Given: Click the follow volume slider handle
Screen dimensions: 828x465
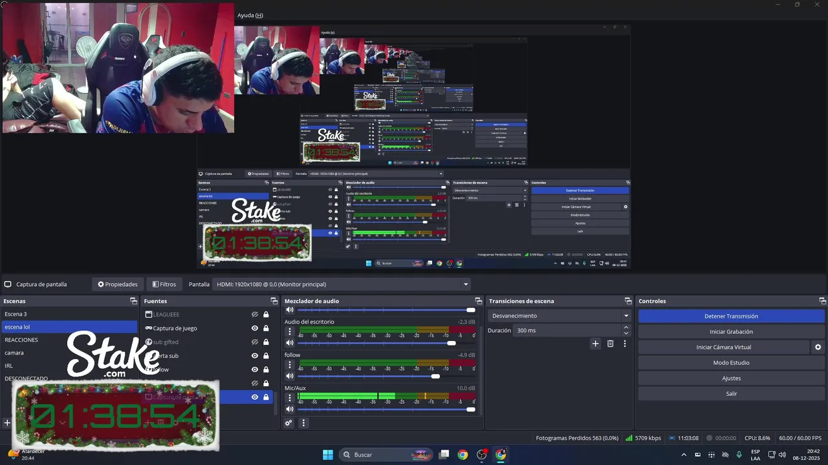Looking at the screenshot, I should point(435,376).
